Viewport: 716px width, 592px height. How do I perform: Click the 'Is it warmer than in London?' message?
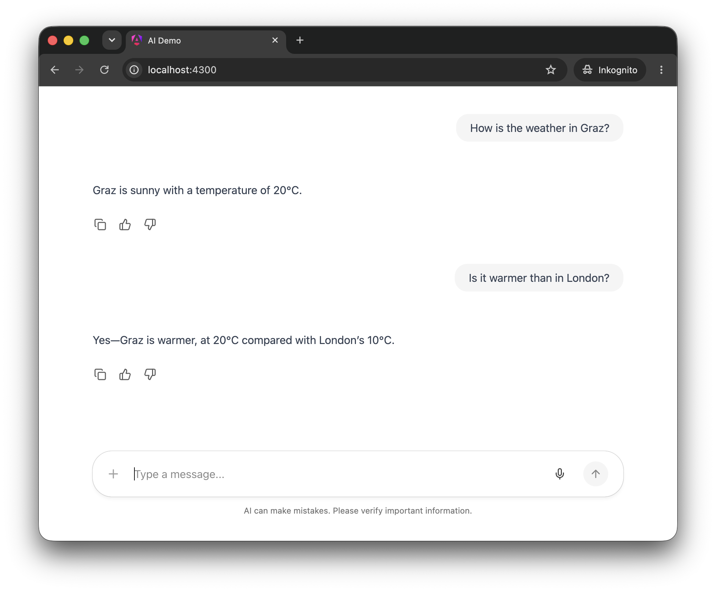point(539,278)
